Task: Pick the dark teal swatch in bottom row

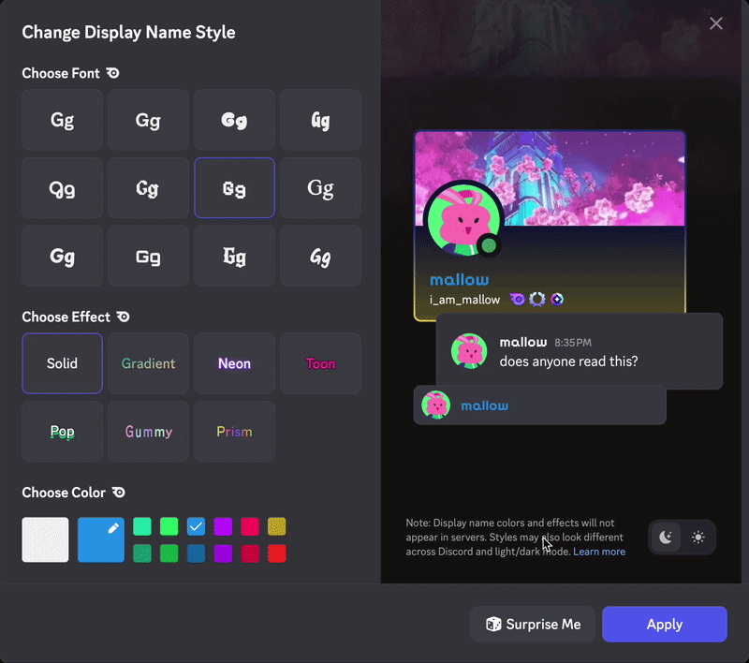Action: (x=142, y=553)
